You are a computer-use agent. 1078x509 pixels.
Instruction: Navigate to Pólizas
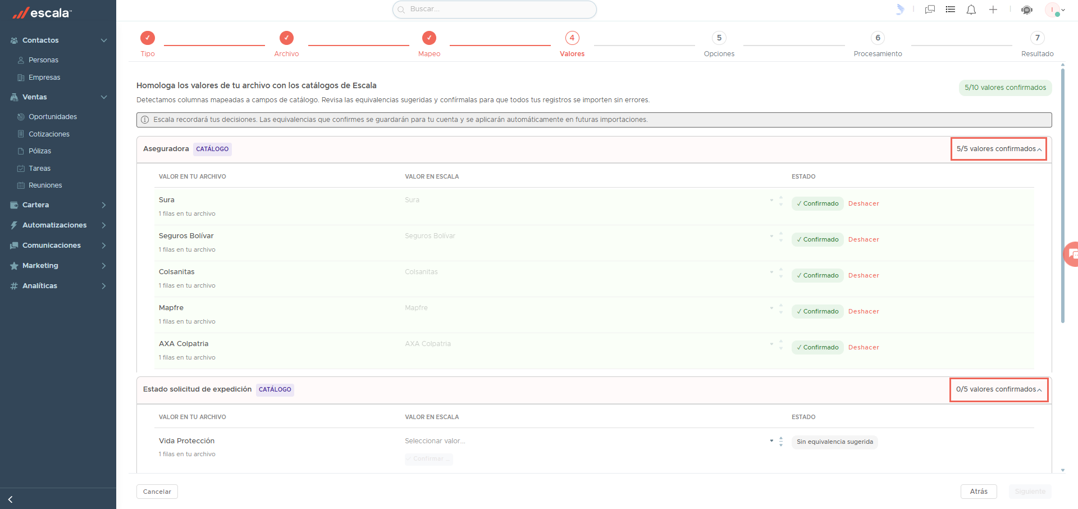(x=40, y=151)
